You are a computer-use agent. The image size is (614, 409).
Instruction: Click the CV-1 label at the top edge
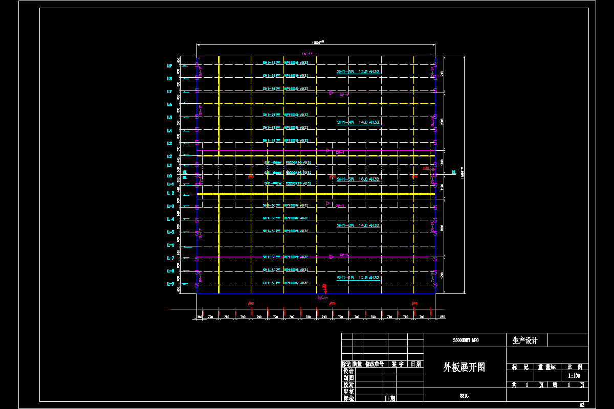[x=307, y=54]
